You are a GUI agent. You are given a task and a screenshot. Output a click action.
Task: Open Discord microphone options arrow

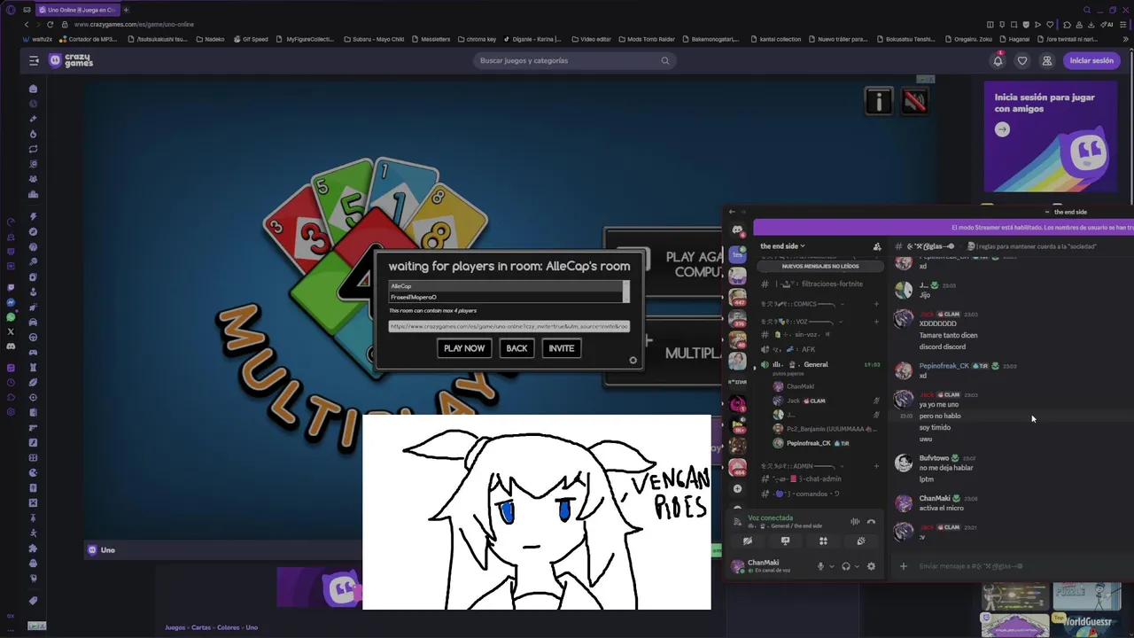(x=831, y=566)
